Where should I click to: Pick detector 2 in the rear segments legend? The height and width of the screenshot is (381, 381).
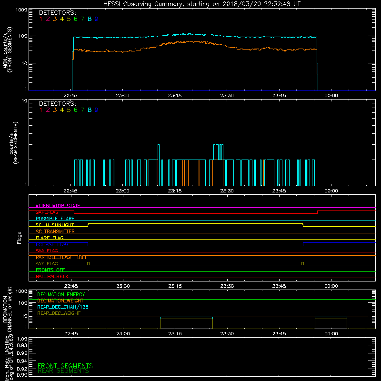[x=48, y=110]
